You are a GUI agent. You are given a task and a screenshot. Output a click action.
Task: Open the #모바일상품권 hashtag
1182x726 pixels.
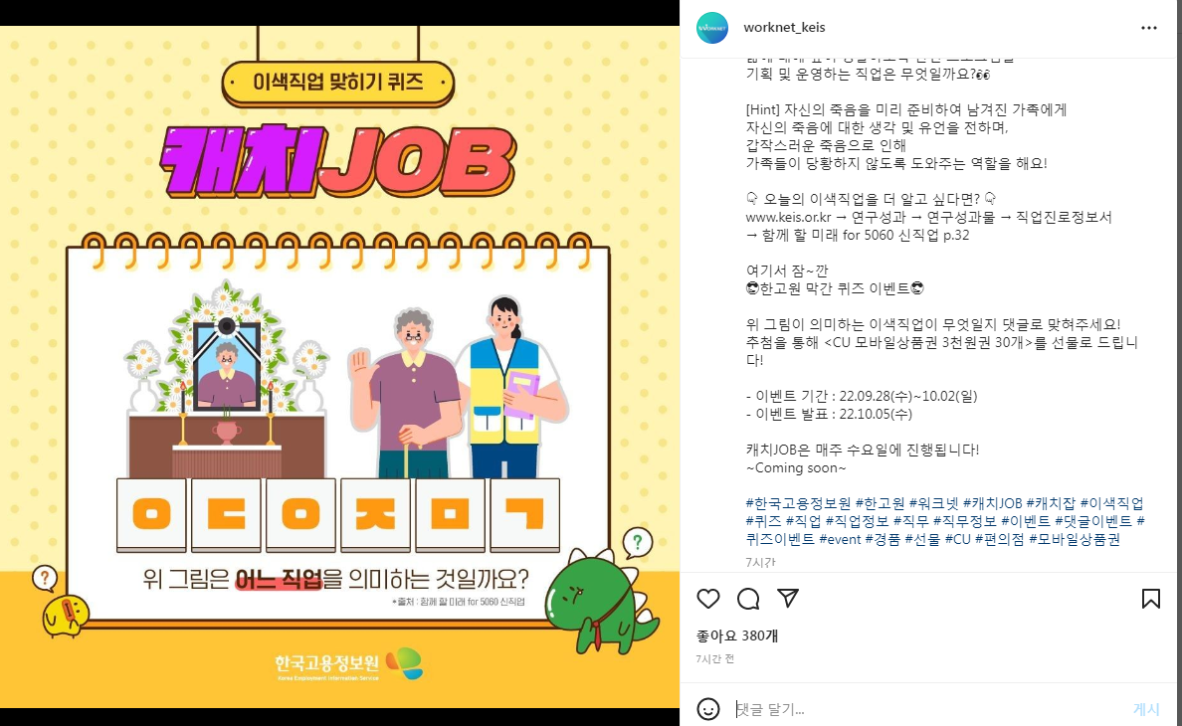pyautogui.click(x=1075, y=539)
